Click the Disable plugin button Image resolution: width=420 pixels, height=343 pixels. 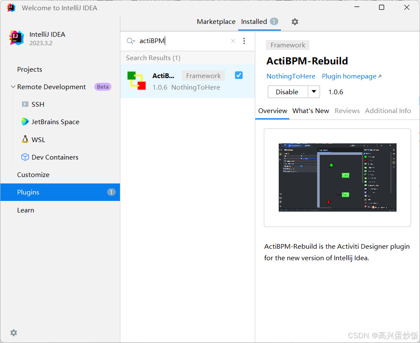(288, 92)
